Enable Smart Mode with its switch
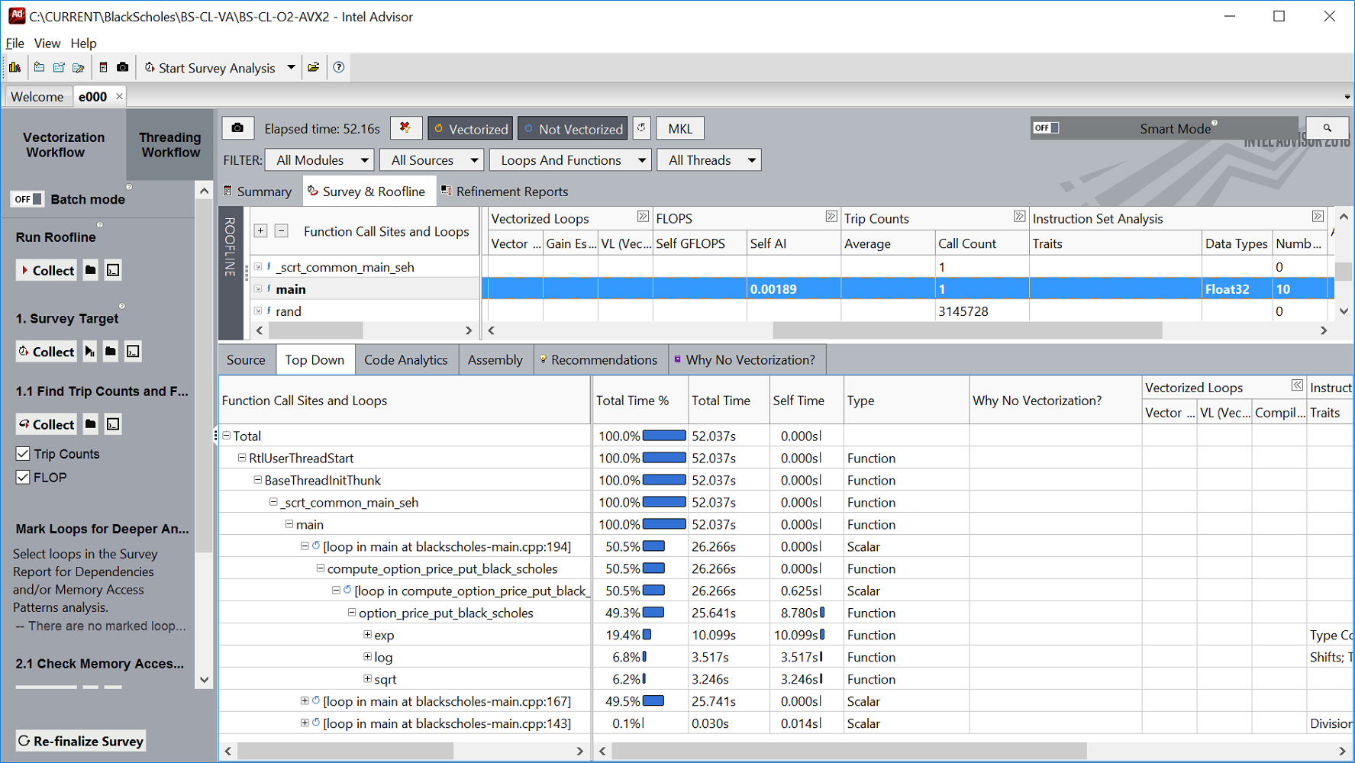 tap(1047, 127)
